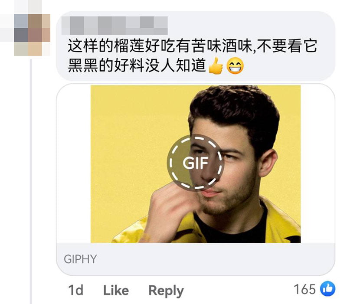Visit the commenter's blurred name link
This screenshot has height=304, width=347.
click(x=115, y=26)
